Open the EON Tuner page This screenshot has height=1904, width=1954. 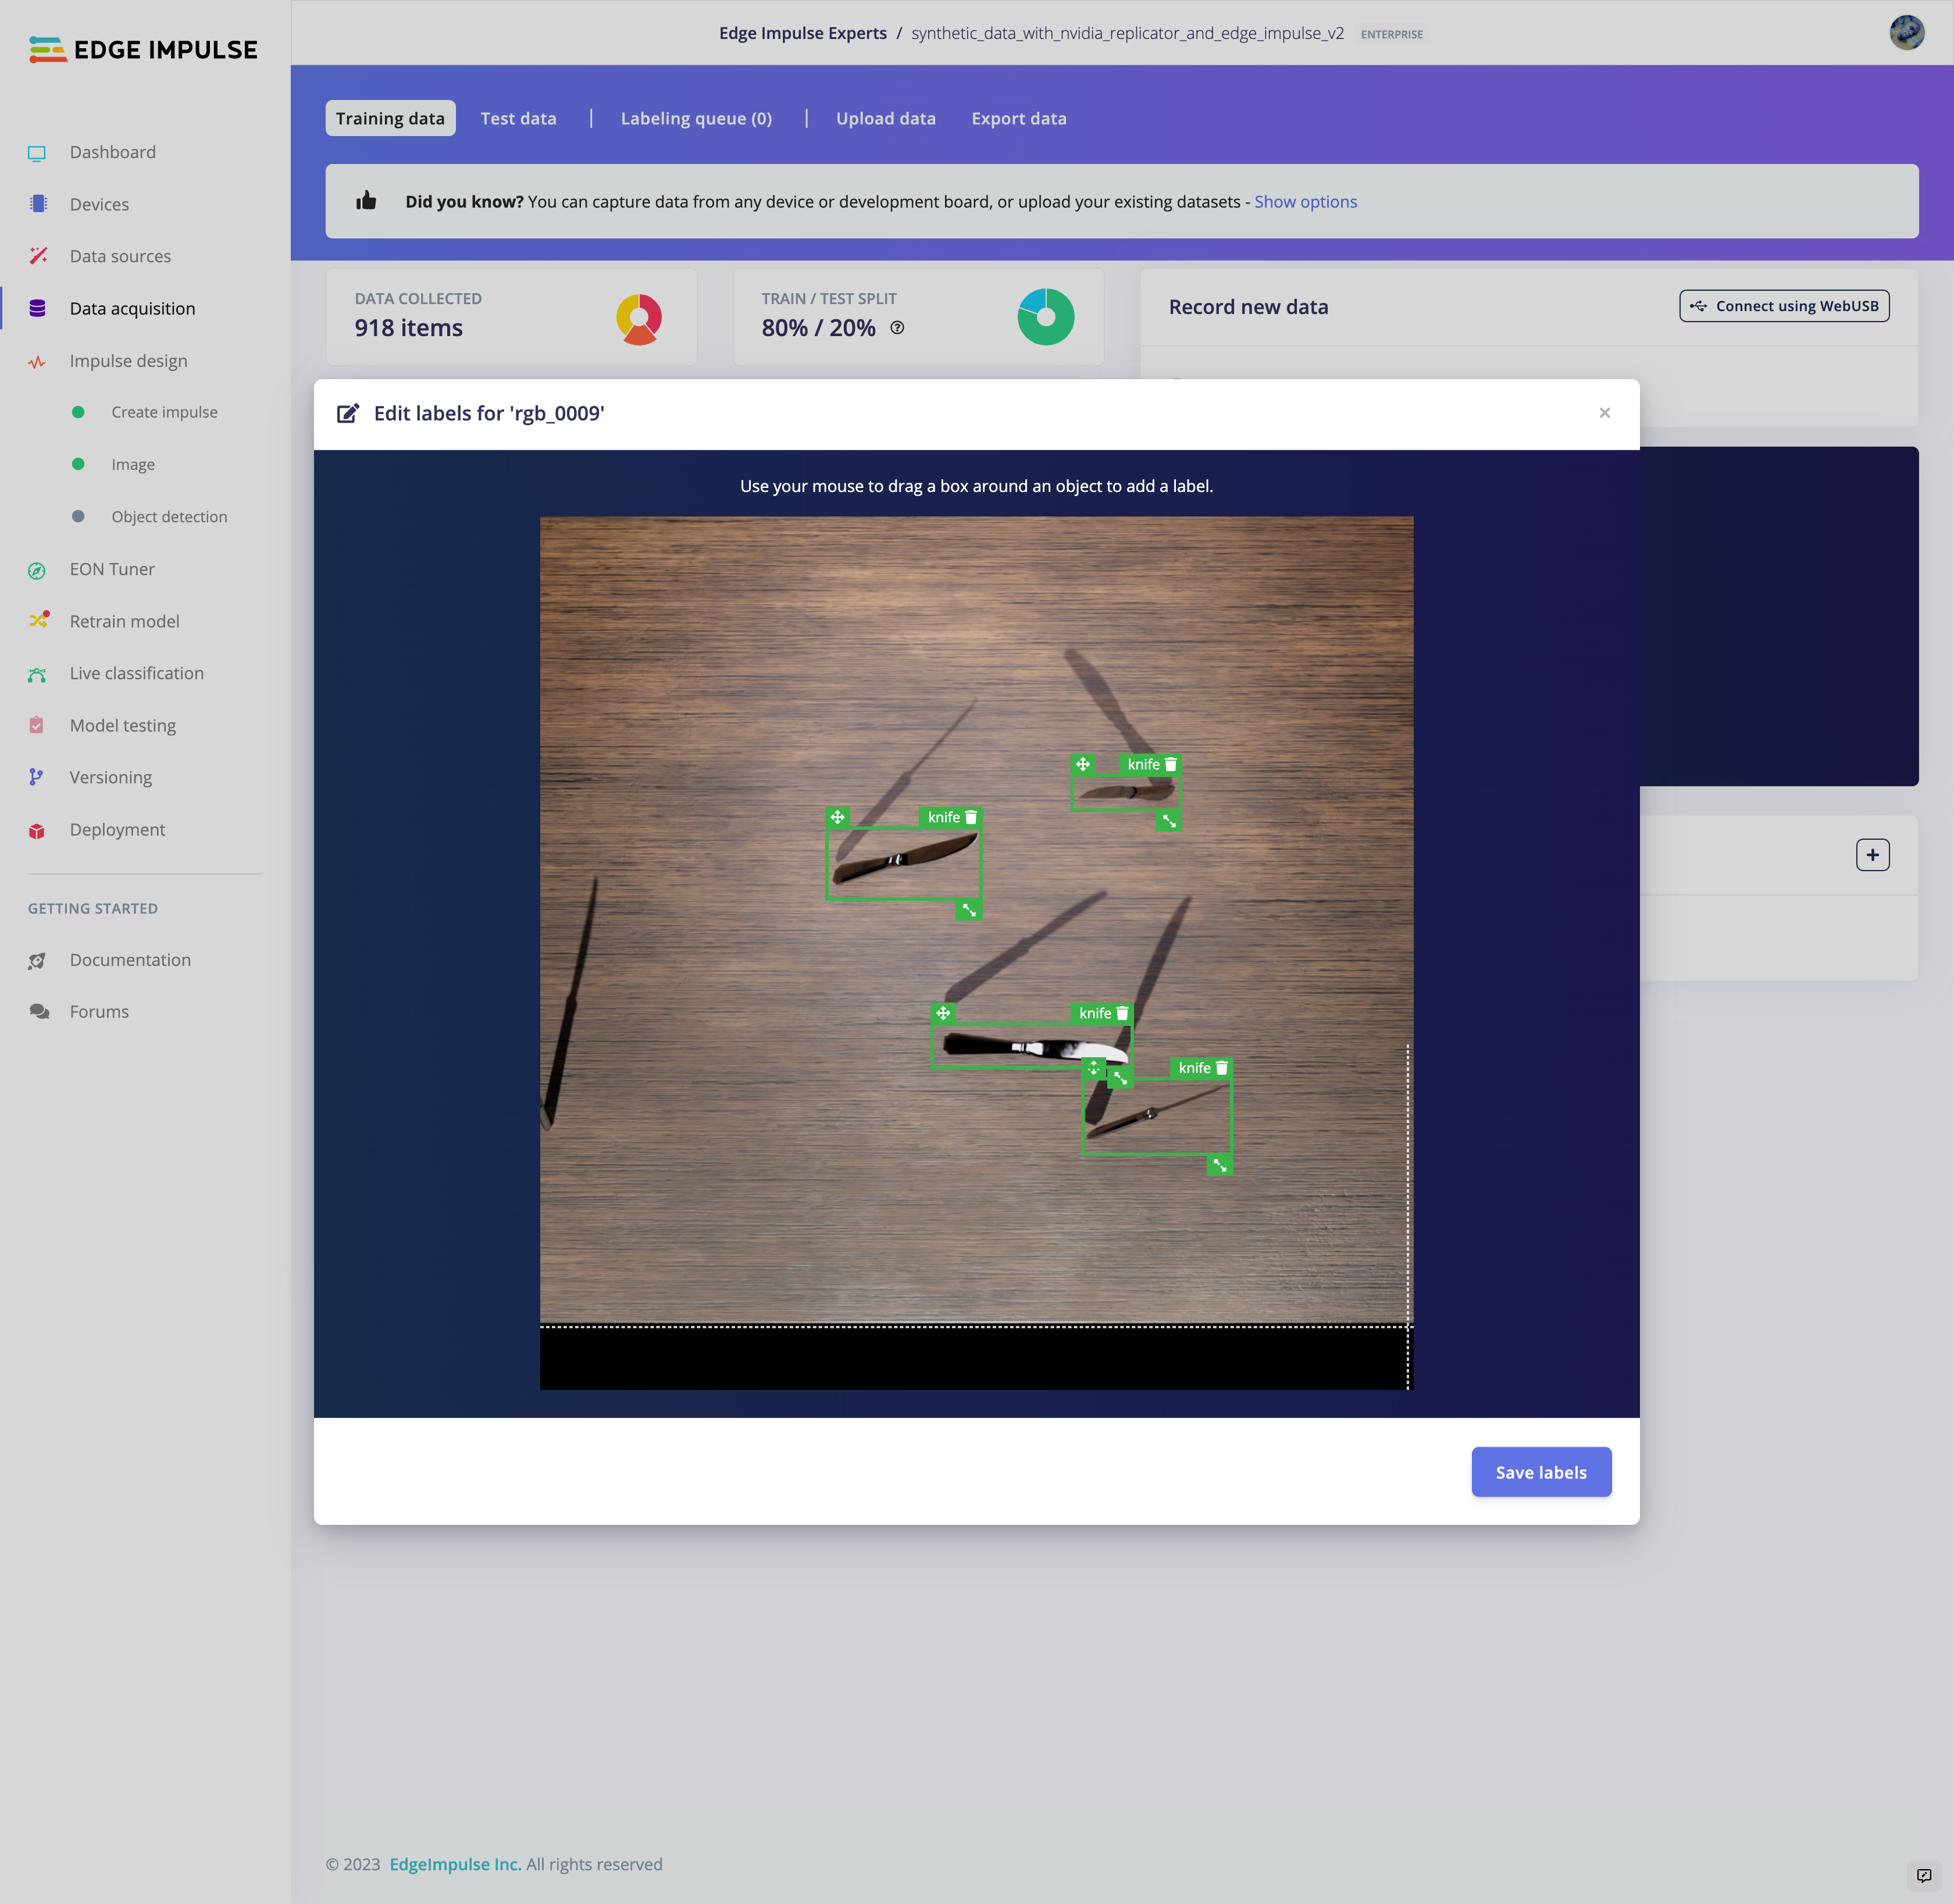click(x=112, y=569)
